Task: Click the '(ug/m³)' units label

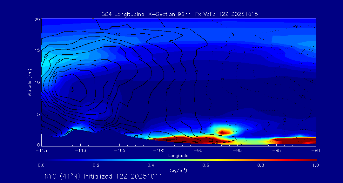Action: pos(178,170)
